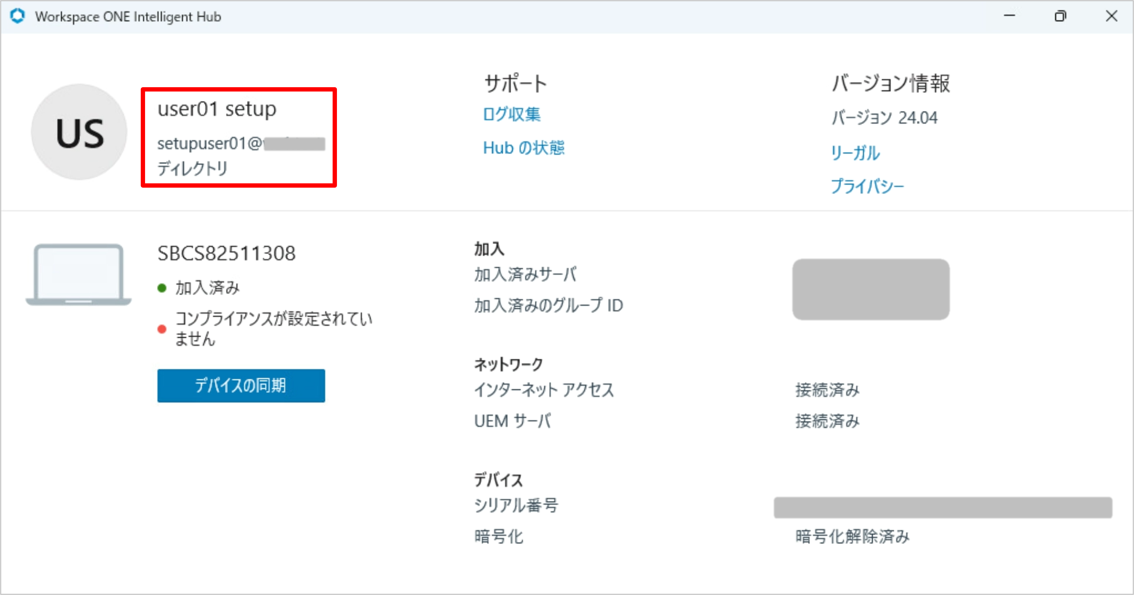This screenshot has height=595, width=1134.
Task: Select the user name 'user01 setup'
Action: click(x=217, y=109)
